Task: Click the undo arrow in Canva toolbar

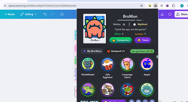Action: (x=45, y=14)
